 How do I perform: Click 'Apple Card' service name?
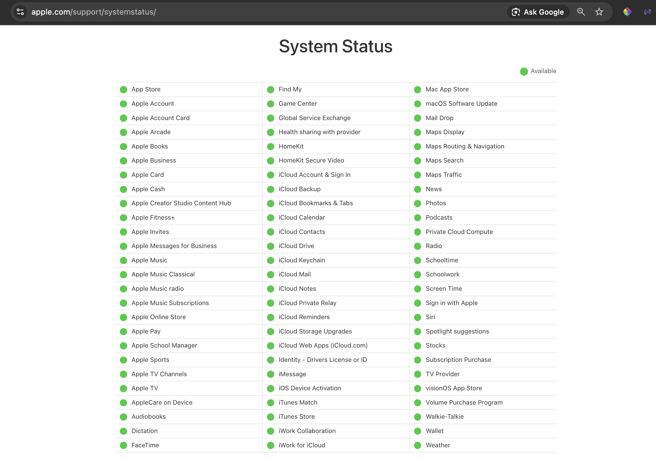coord(148,175)
